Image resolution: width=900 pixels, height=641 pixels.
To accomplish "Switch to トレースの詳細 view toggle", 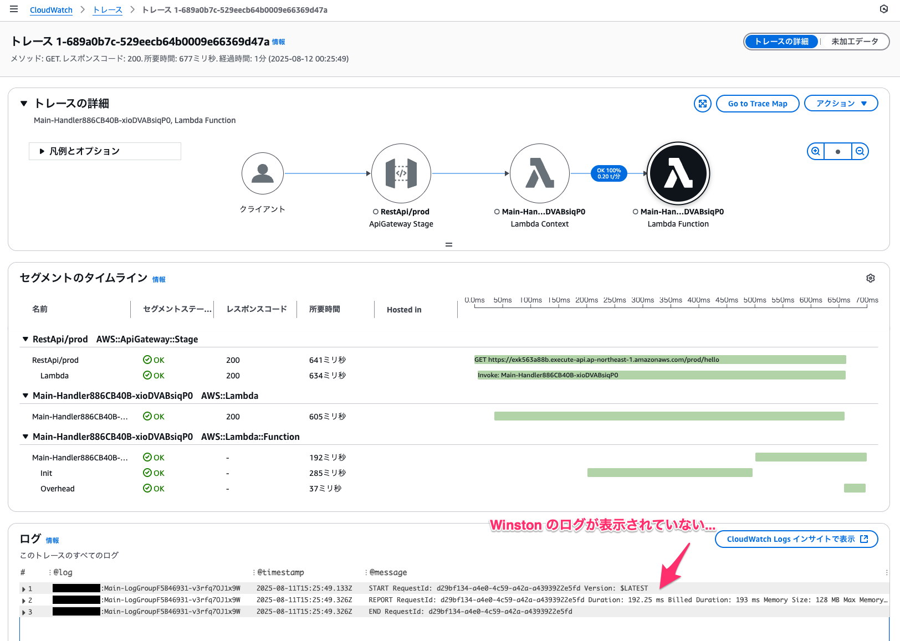I will pos(781,42).
